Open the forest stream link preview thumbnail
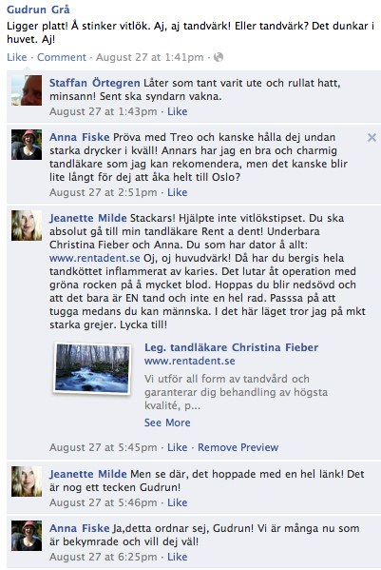Screen dimensions: 381x570 tap(92, 368)
